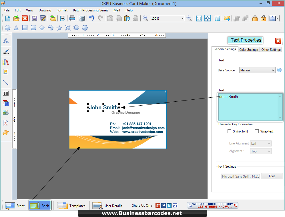Select the Line drawing tool in sidebar
Screen dimensions: 285x217
6,83
